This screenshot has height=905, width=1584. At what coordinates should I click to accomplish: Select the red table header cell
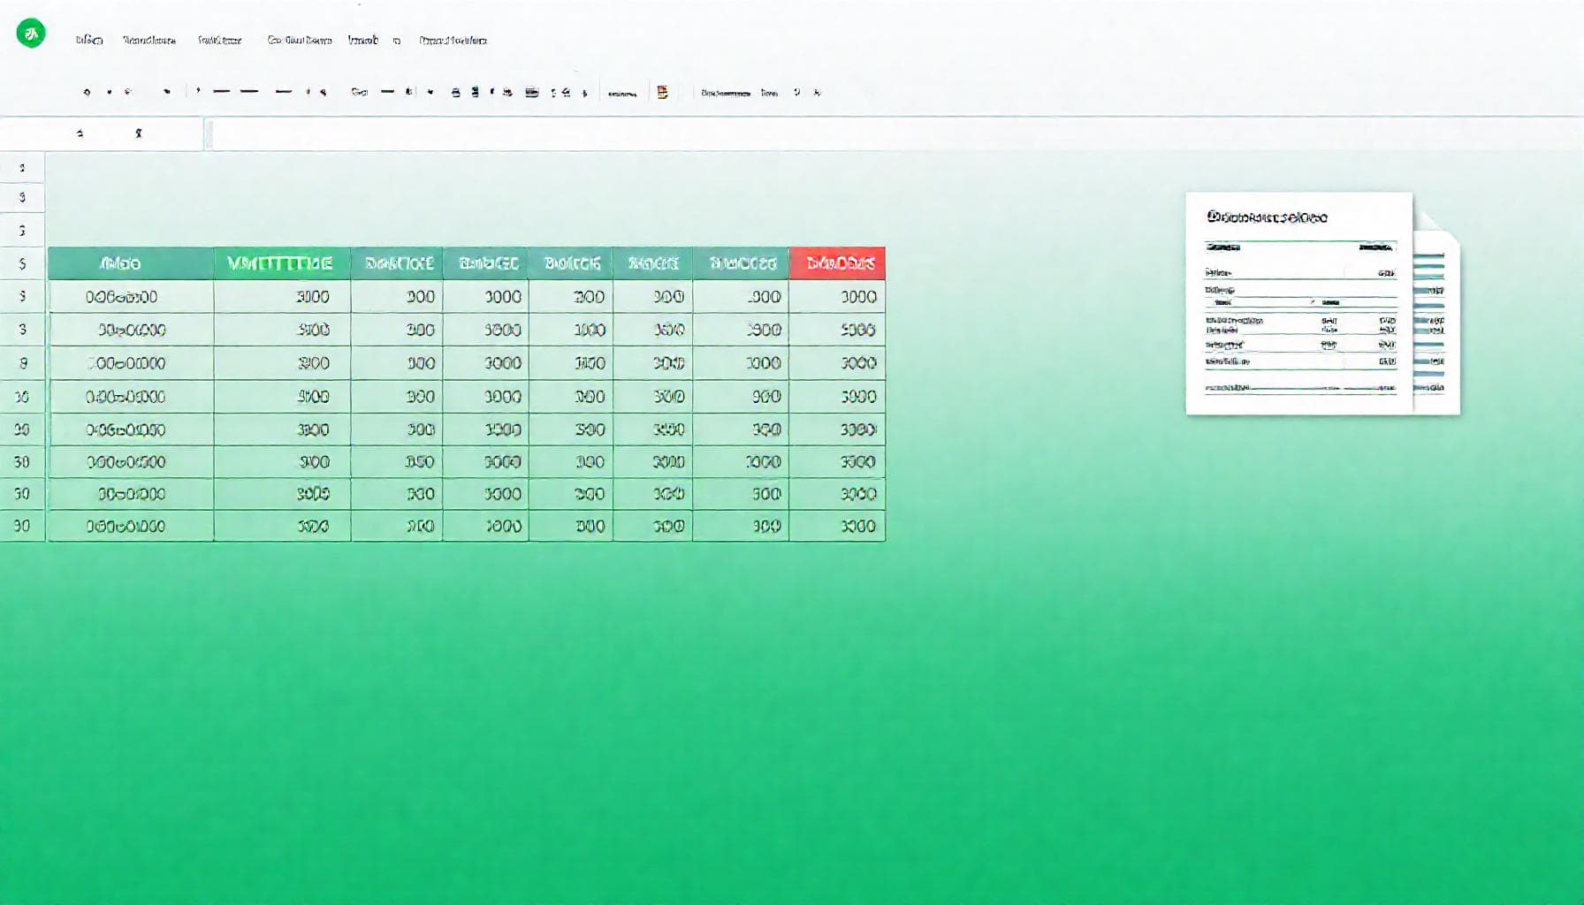(x=837, y=263)
